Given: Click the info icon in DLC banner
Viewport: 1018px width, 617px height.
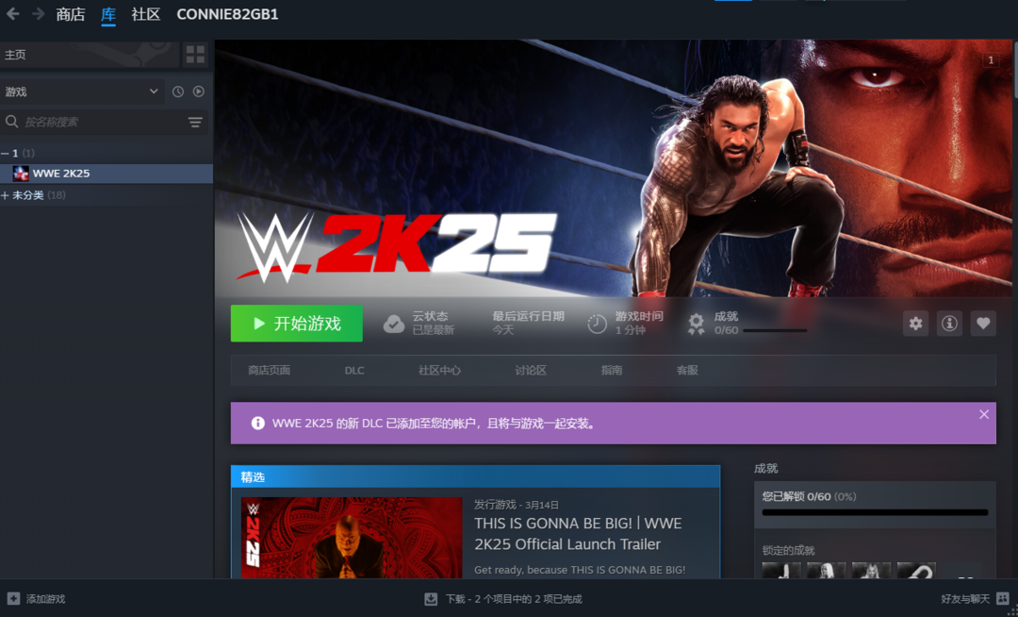Looking at the screenshot, I should point(257,424).
